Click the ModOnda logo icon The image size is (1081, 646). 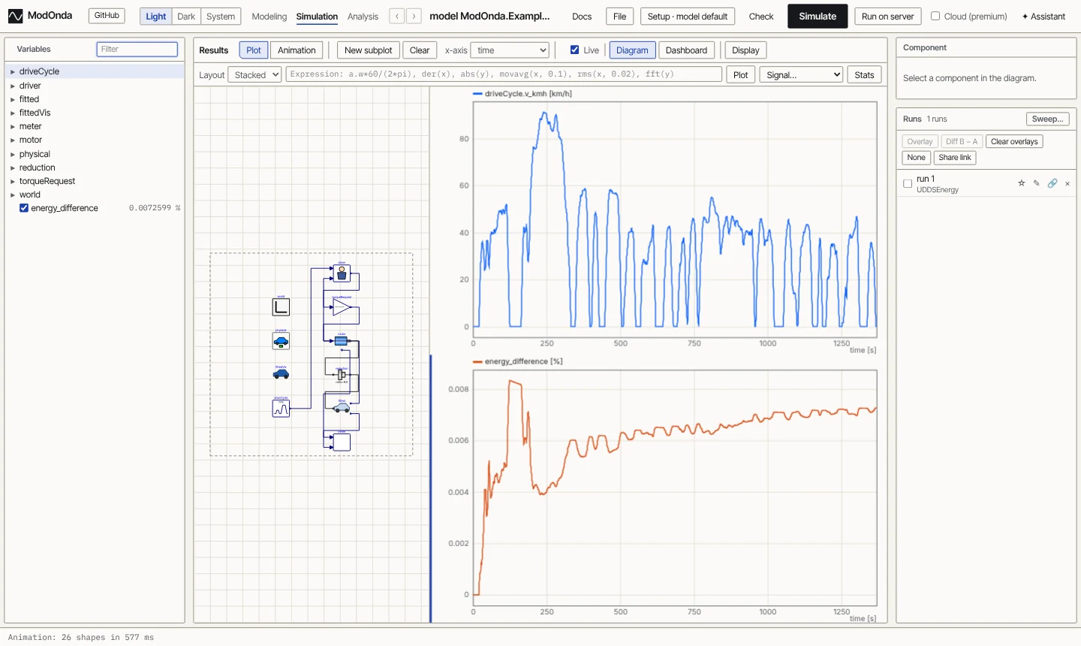coord(15,16)
